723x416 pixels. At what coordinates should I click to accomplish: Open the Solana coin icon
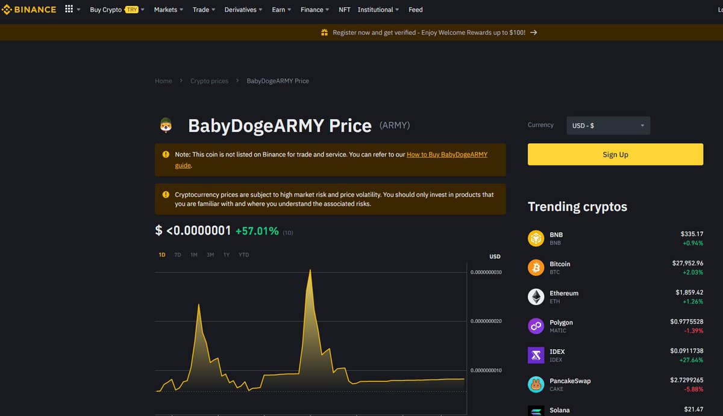pos(536,411)
